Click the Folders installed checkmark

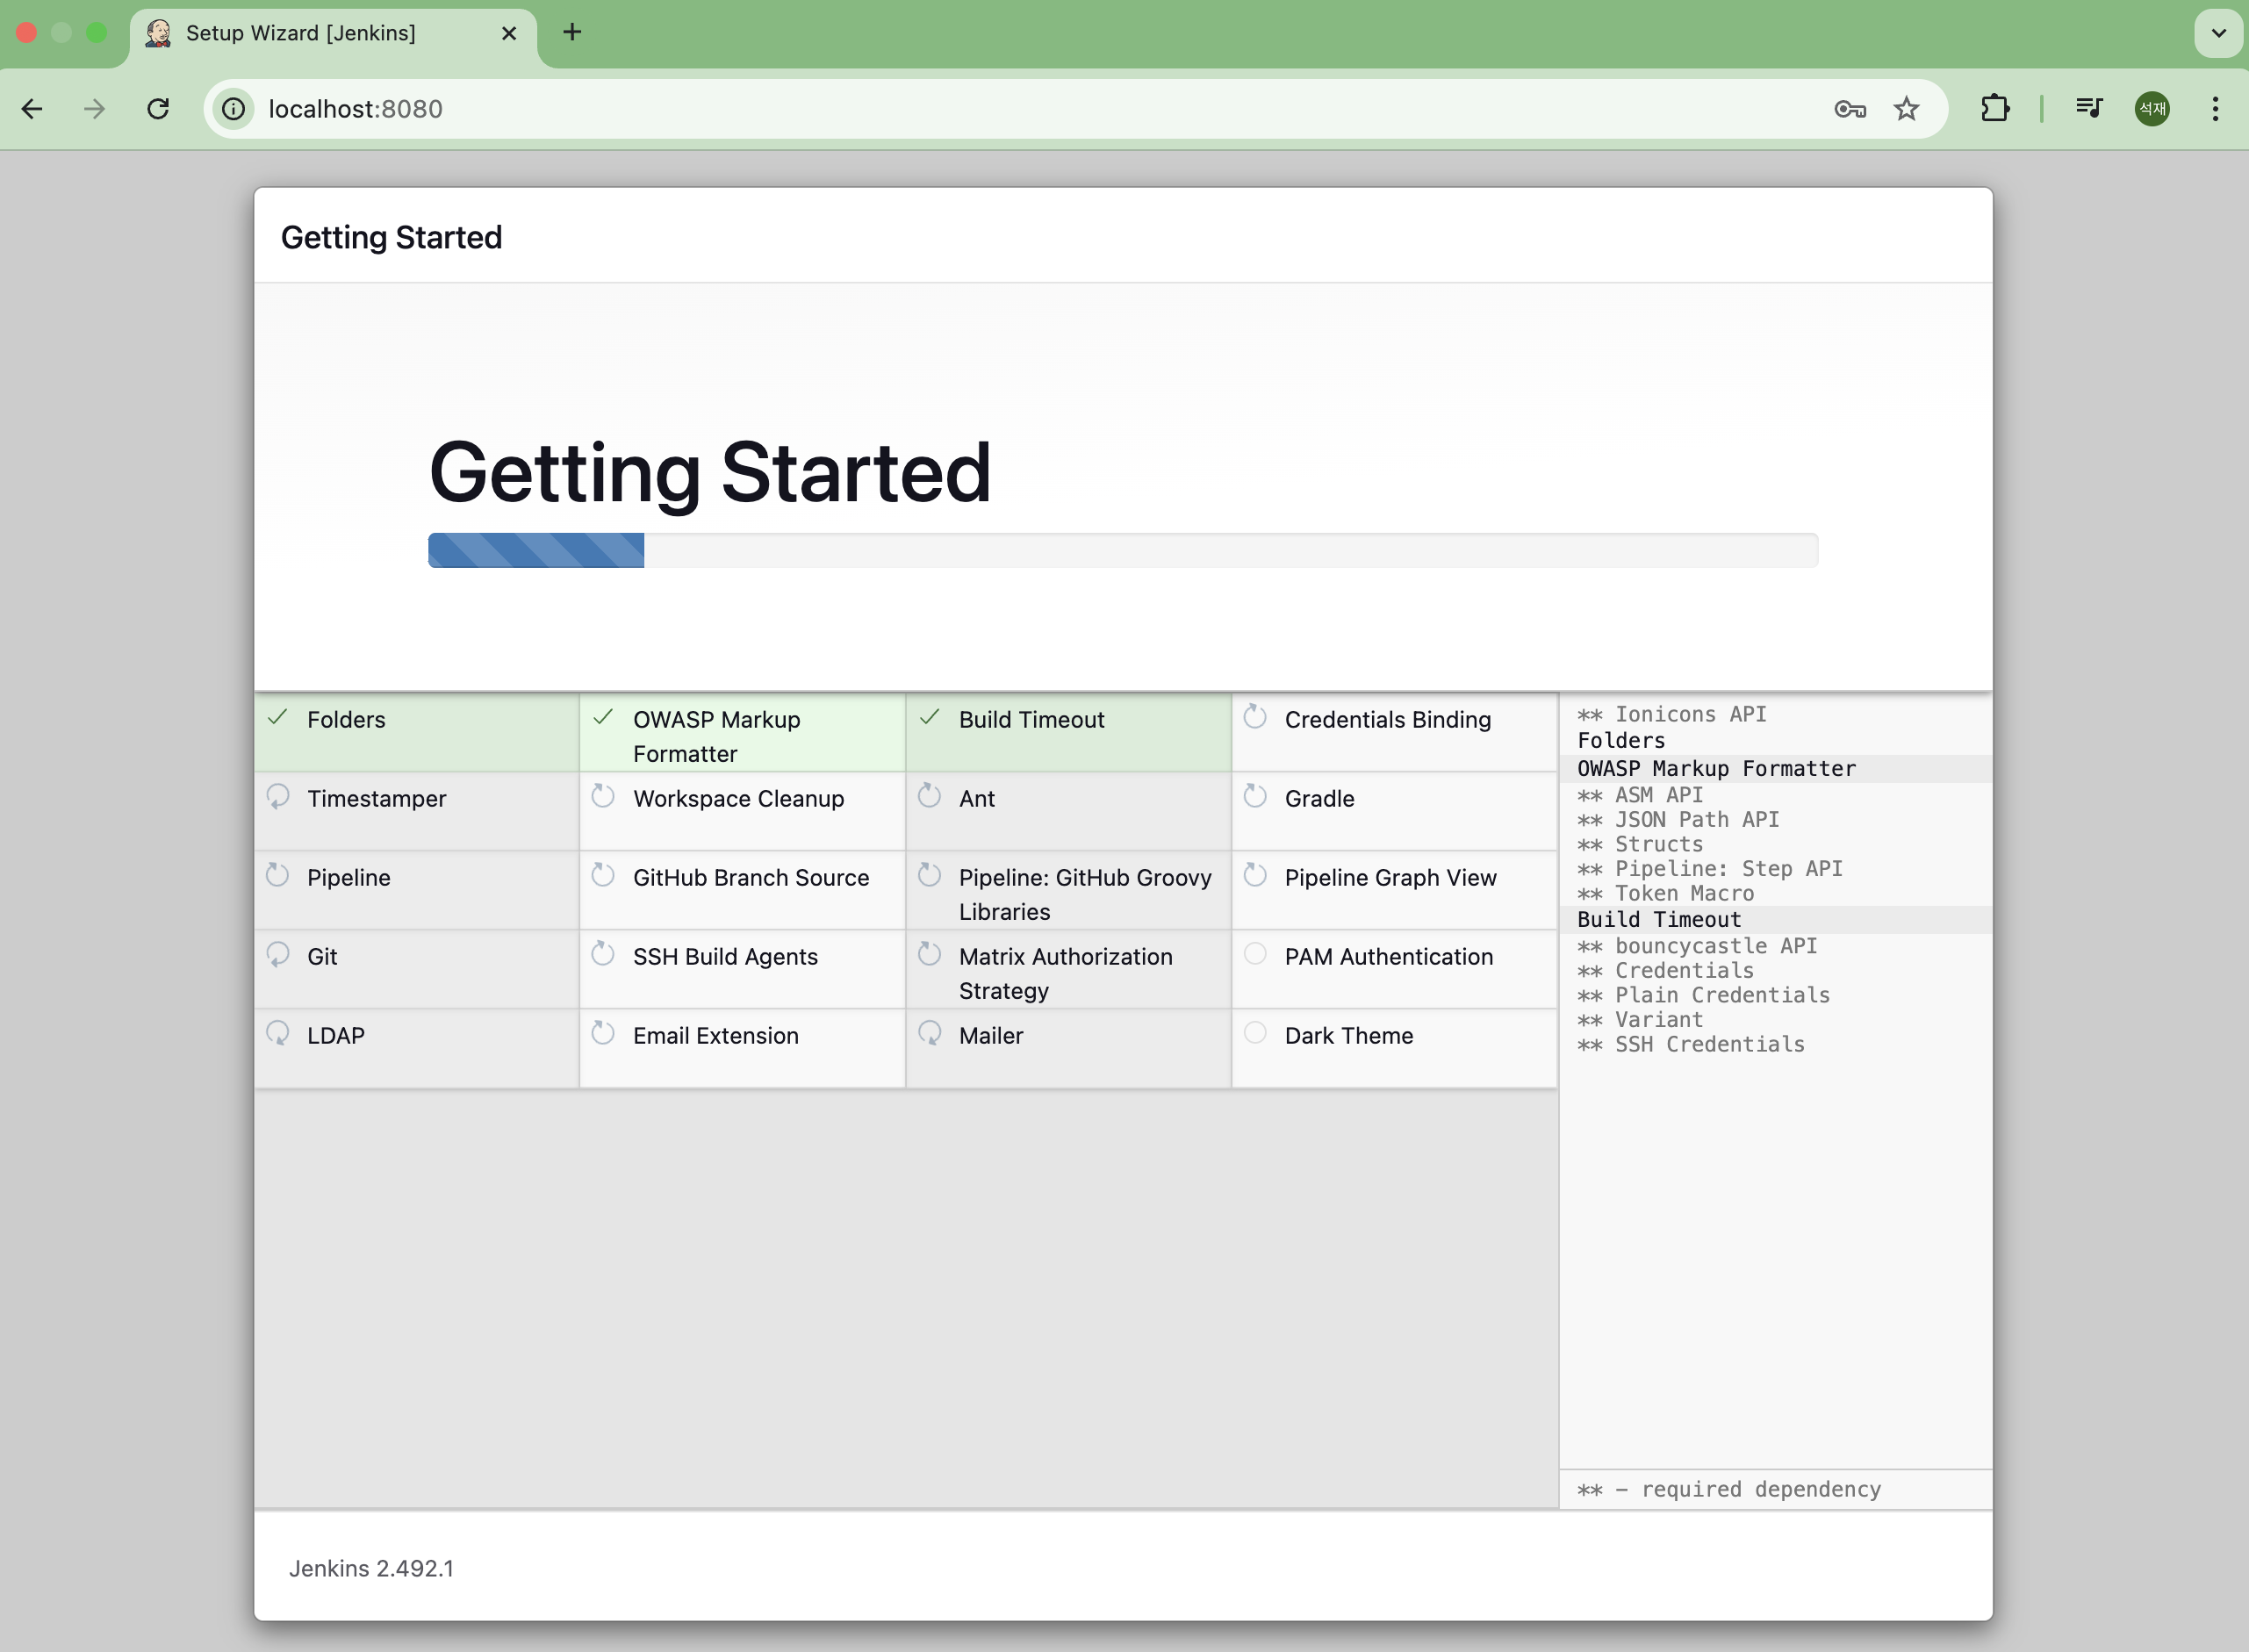[278, 717]
